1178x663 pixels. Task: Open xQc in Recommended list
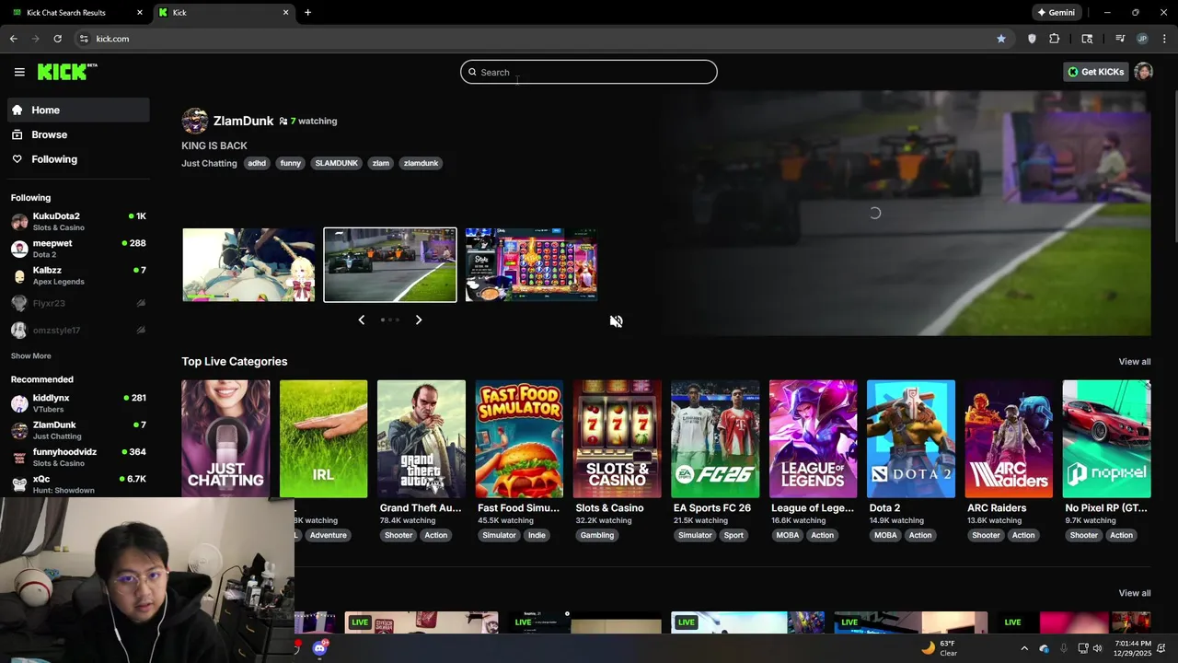coord(78,484)
